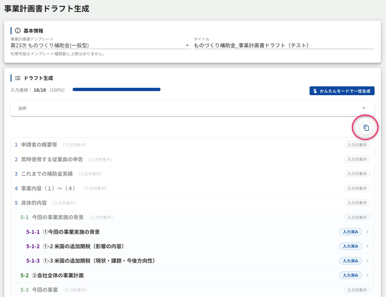Select 5-2 ②会社全体の事業計画 row
This screenshot has width=386, height=297.
(x=192, y=275)
